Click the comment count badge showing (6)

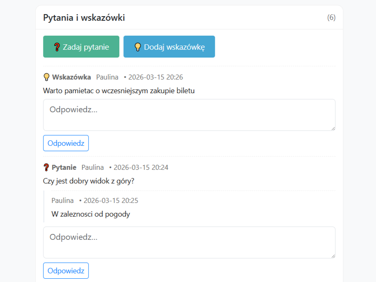(x=331, y=17)
